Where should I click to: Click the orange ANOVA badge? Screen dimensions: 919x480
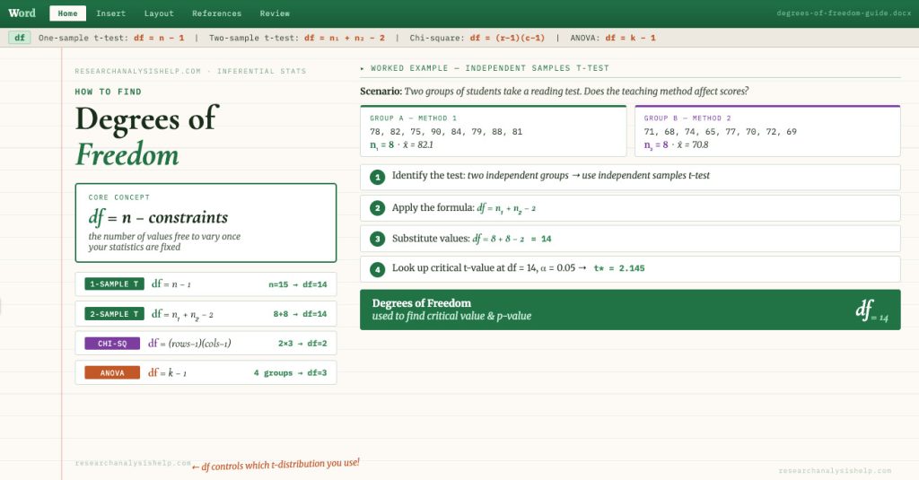point(112,372)
